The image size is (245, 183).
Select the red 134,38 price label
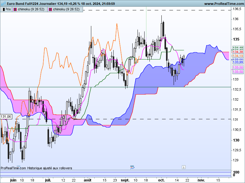coord(238,52)
